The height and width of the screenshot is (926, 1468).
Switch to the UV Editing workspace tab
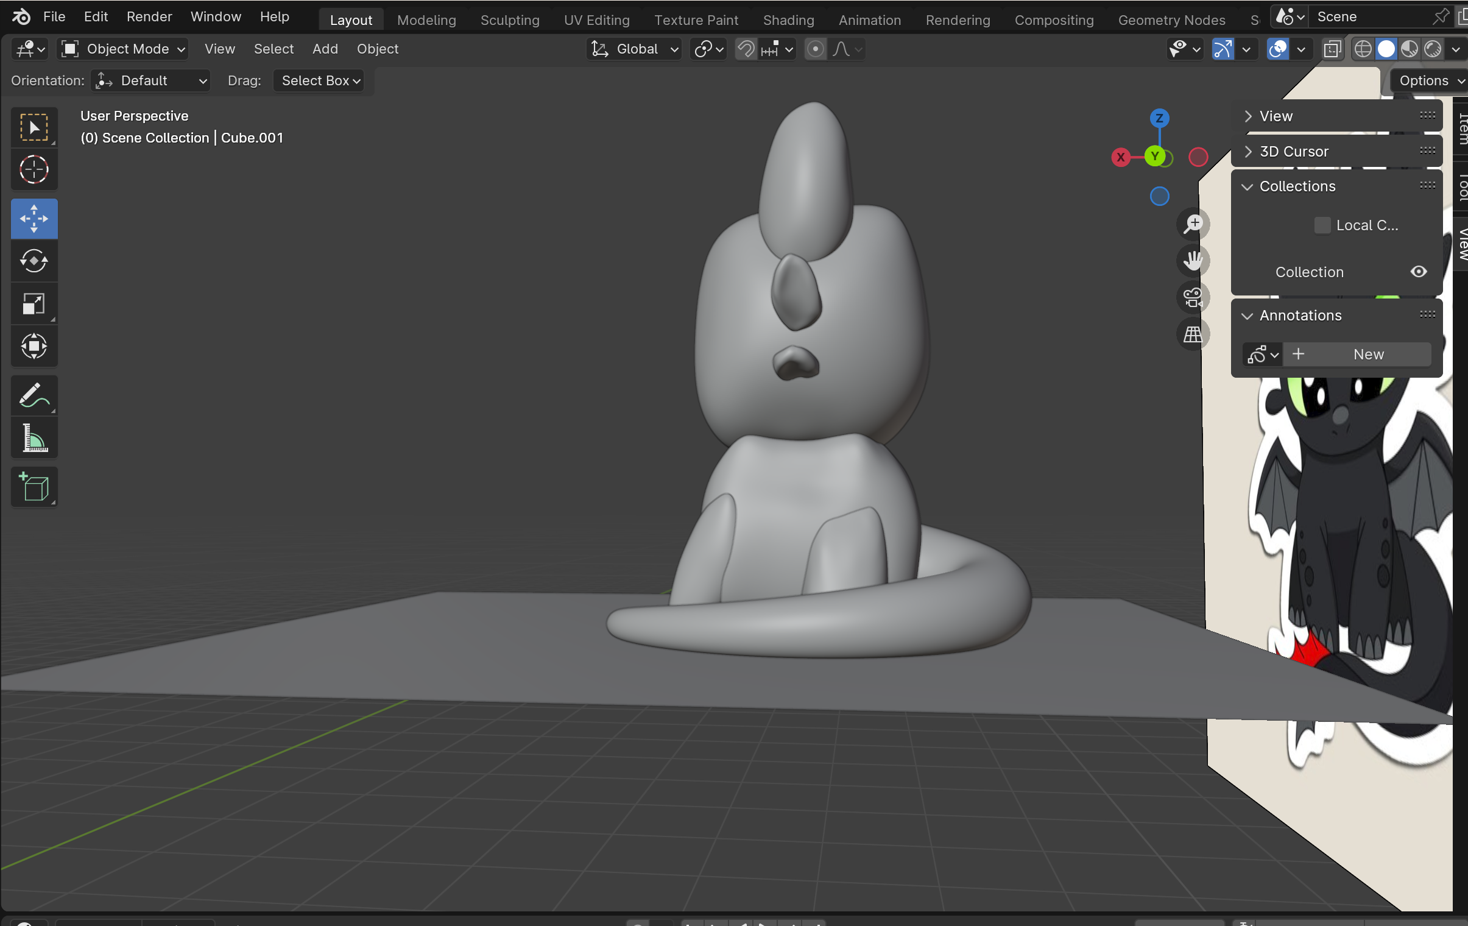pos(596,20)
